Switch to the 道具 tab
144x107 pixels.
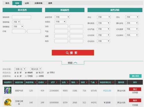[50, 3]
